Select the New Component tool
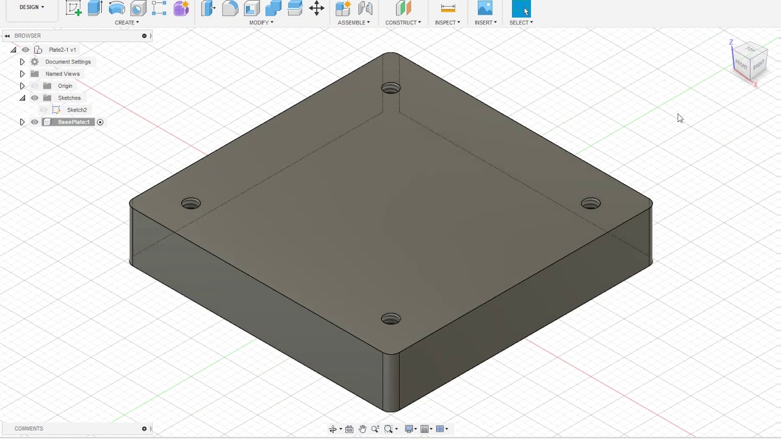 coord(344,8)
